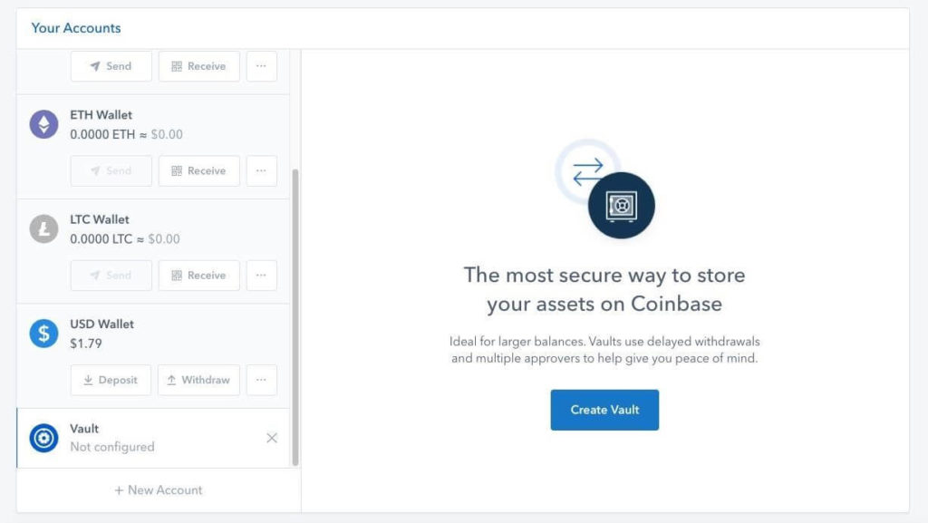Dismiss the Vault entry with X
Screen dimensions: 928x523
click(x=272, y=438)
